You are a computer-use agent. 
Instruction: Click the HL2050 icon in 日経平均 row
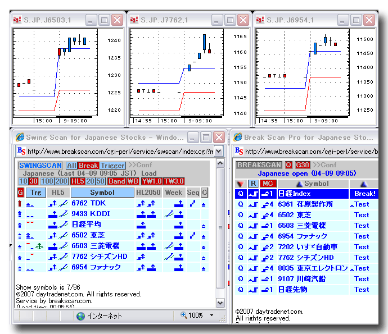click(x=141, y=225)
